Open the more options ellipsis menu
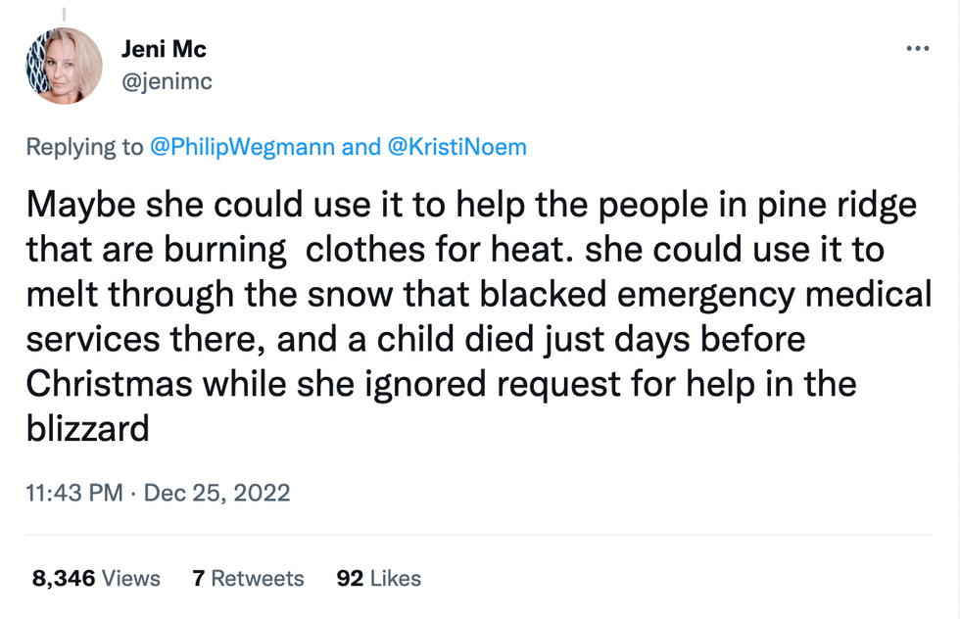The width and height of the screenshot is (960, 619). coord(918,48)
